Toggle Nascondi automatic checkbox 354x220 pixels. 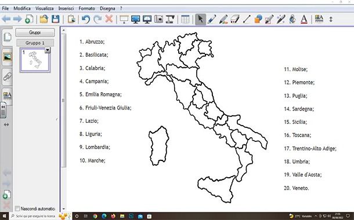click(17, 208)
